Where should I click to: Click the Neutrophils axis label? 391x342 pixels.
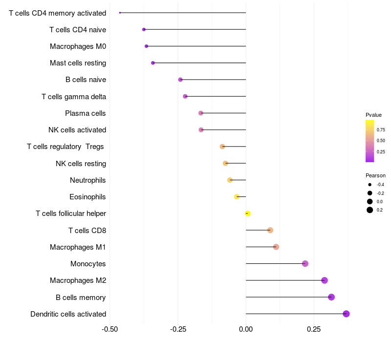(x=88, y=180)
